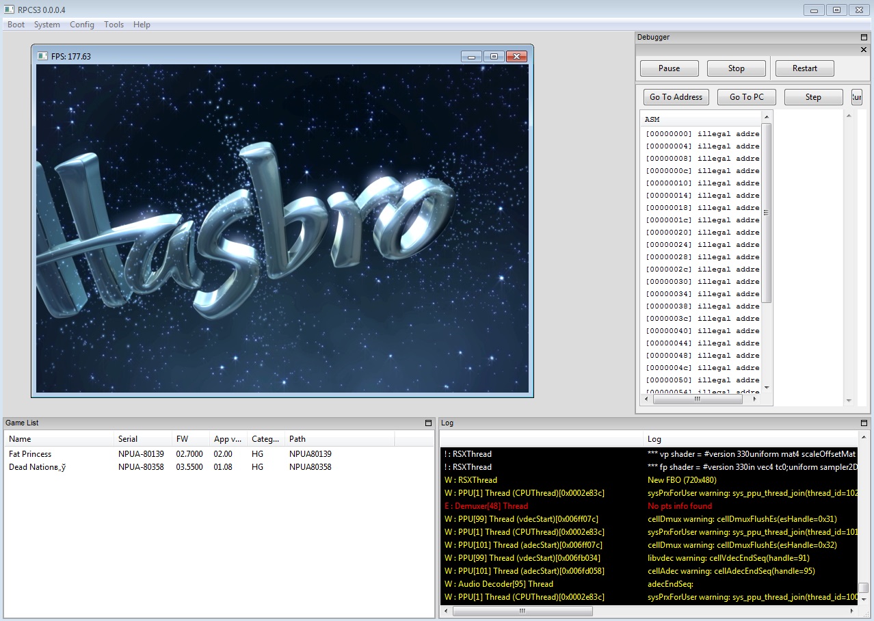Click the ASM list horizontal scrollbar thumb
This screenshot has height=621, width=874.
click(x=697, y=399)
